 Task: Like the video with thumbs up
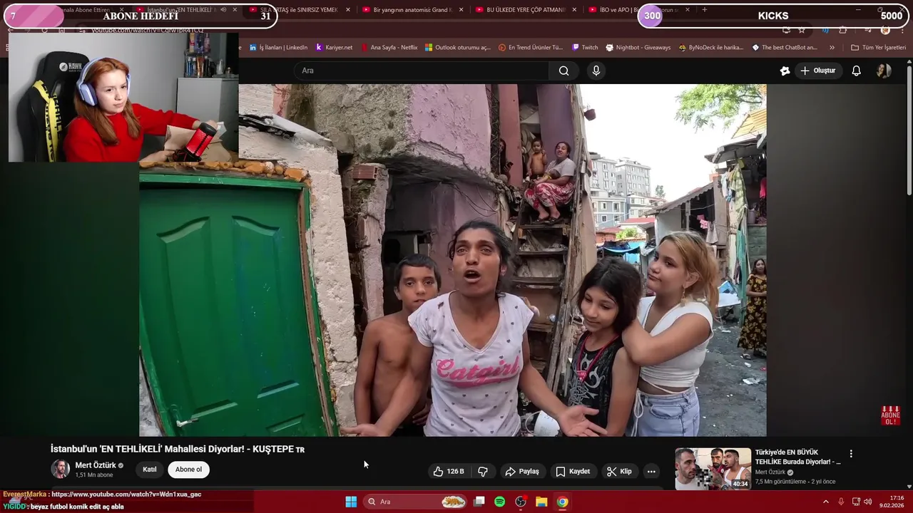tap(449, 471)
